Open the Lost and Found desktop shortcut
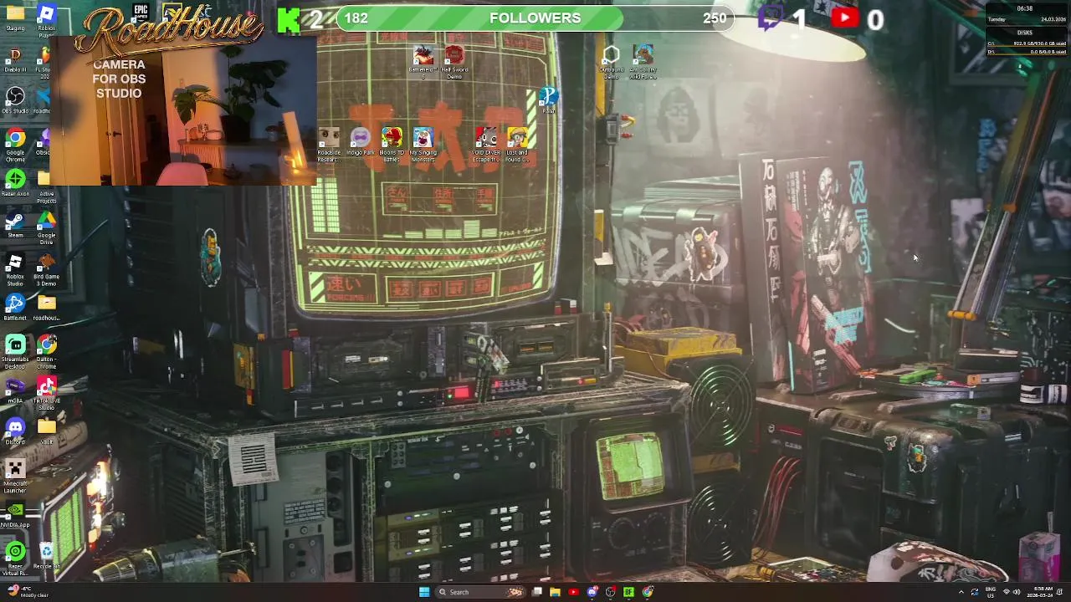Image resolution: width=1071 pixels, height=602 pixels. point(517,144)
